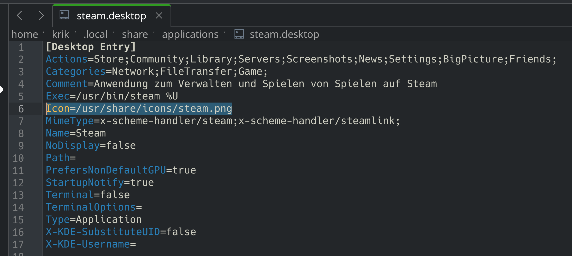Click Exec=/usr/bin/steam %U line
Screen dimensions: 572x256
pyautogui.click(x=112, y=96)
